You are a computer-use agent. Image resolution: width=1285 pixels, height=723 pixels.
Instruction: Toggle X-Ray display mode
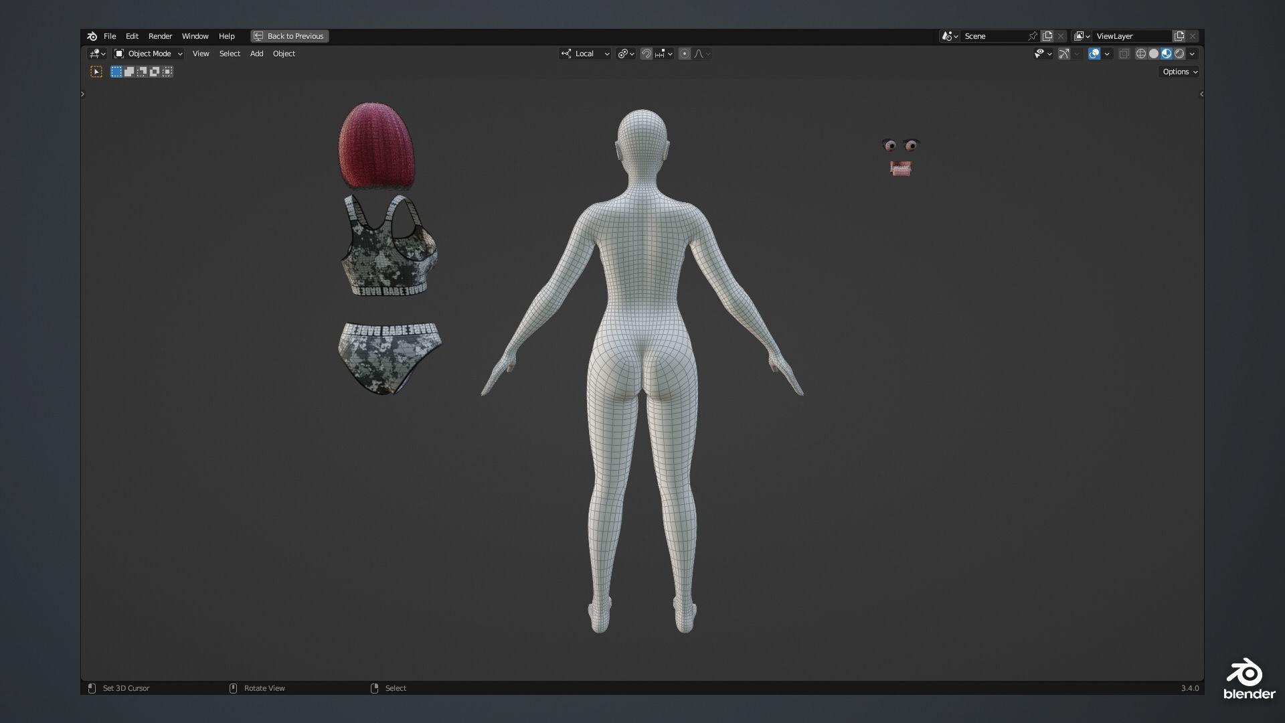[x=1124, y=54]
